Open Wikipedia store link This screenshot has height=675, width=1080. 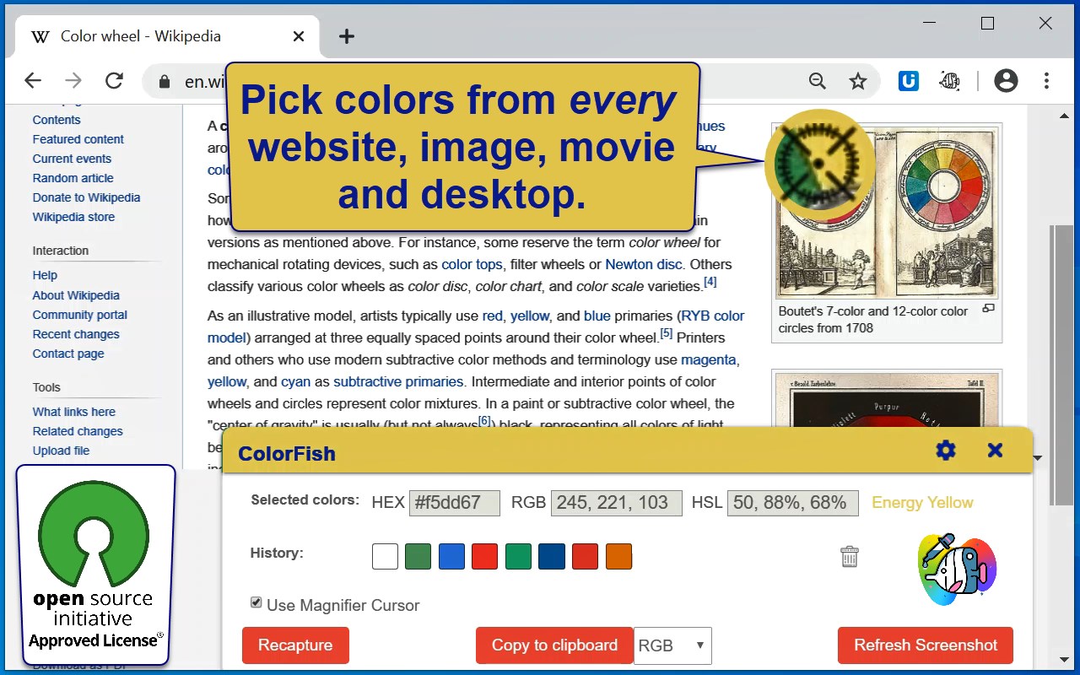pos(73,217)
